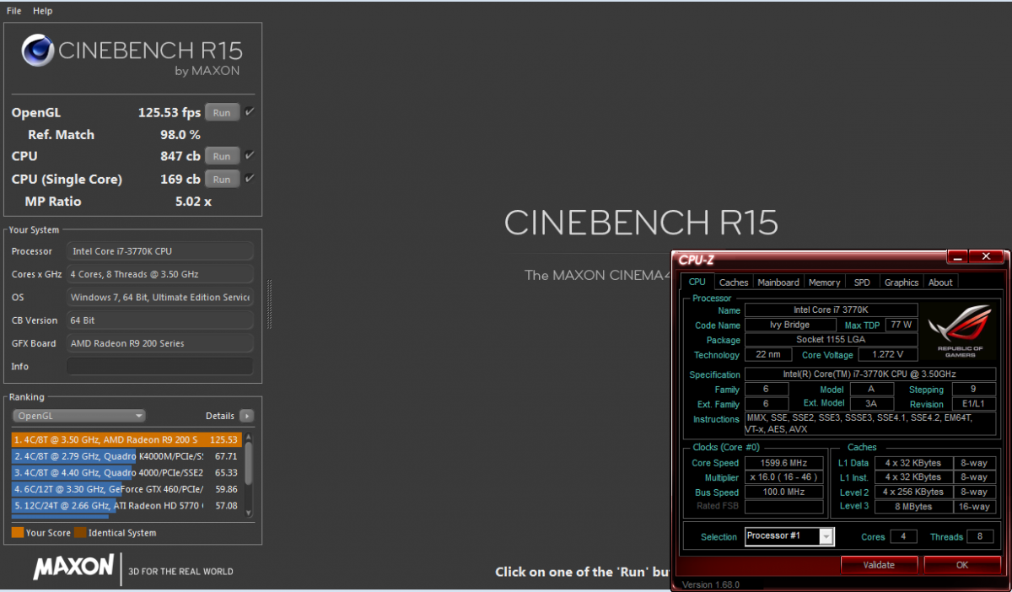Toggle the checkmark next to OpenGL Run
This screenshot has height=592, width=1012.
250,112
